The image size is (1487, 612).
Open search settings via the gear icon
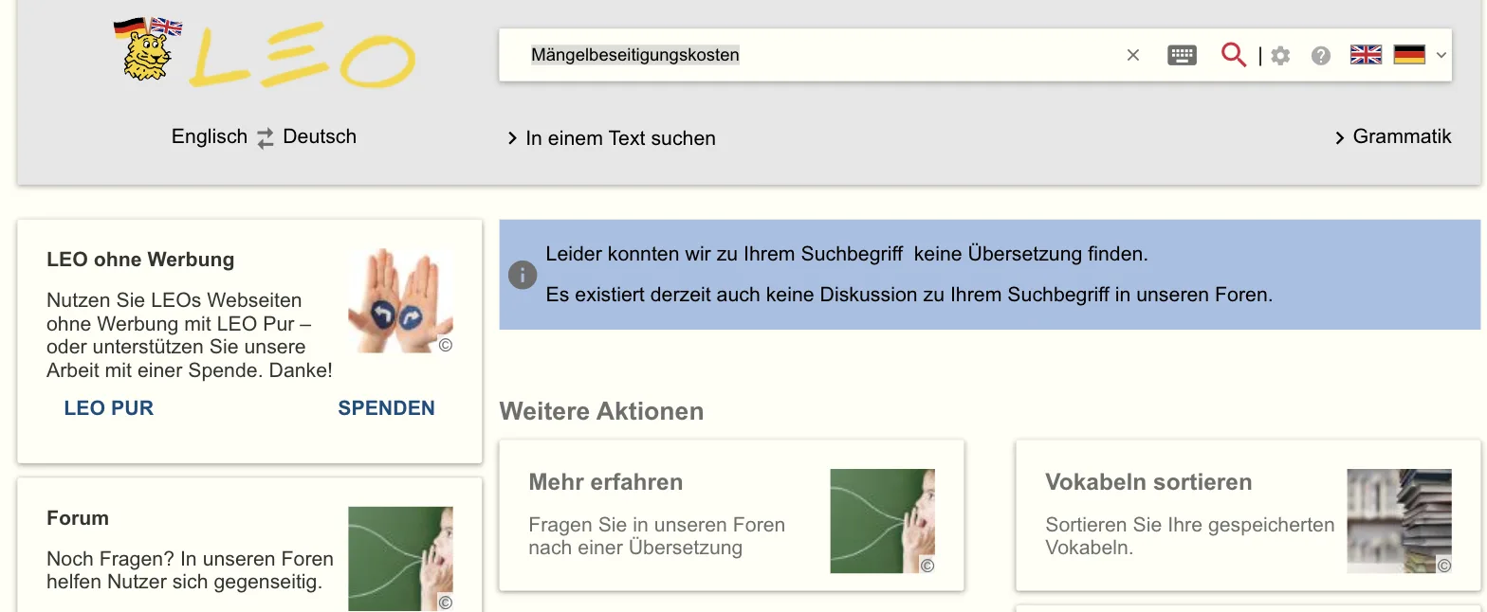1280,56
